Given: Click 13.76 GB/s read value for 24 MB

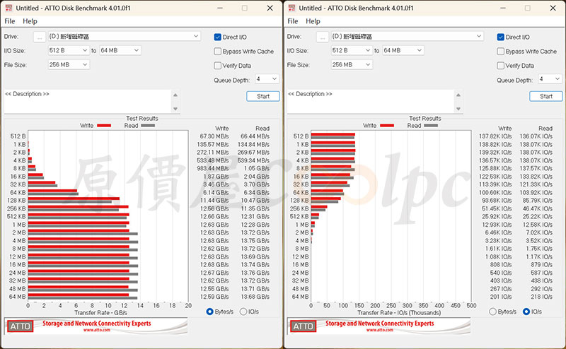Looking at the screenshot, I should (255, 273).
